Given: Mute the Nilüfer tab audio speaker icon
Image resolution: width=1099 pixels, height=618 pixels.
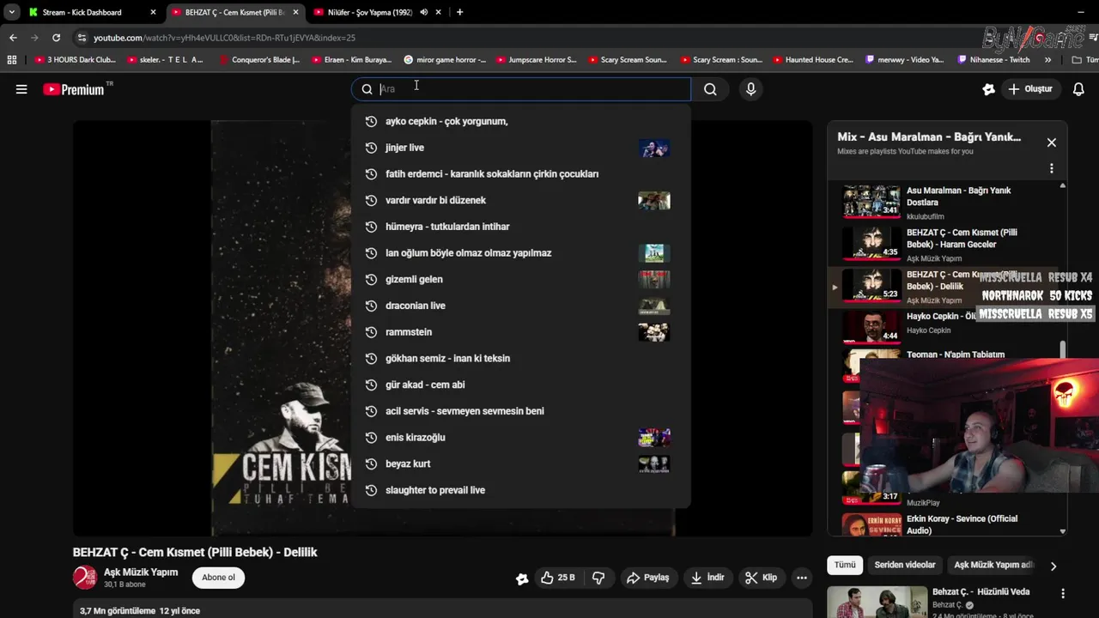Looking at the screenshot, I should (x=423, y=12).
